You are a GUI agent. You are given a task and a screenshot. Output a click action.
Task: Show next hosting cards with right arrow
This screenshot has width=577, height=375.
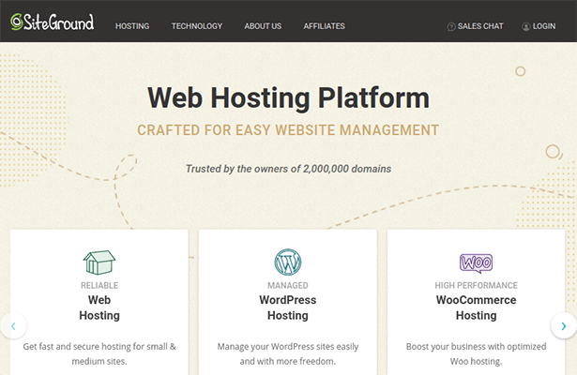pyautogui.click(x=563, y=325)
